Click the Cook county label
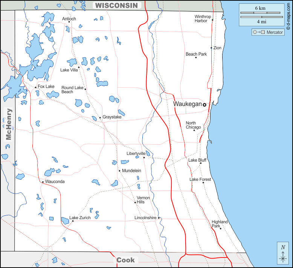The width and height of the screenshot is (293, 268). [125, 260]
